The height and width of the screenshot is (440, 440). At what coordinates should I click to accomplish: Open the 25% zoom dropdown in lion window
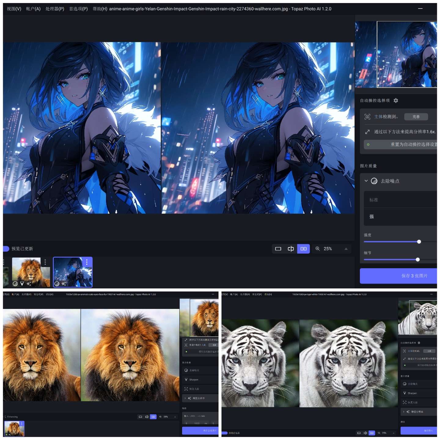click(x=168, y=417)
